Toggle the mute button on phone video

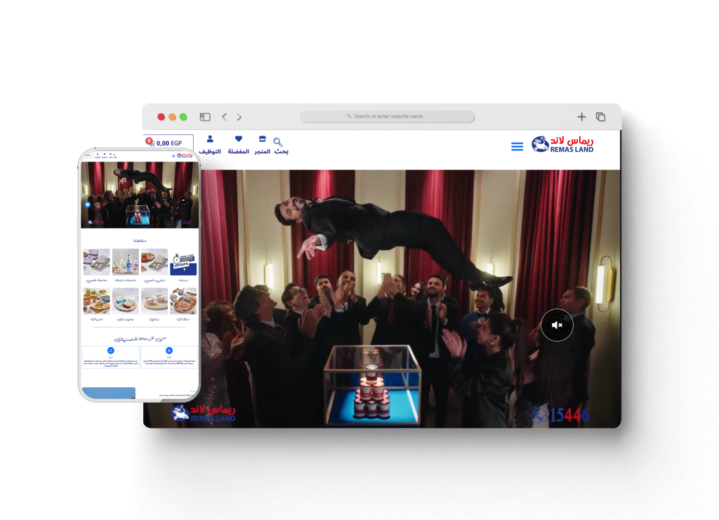point(183,200)
